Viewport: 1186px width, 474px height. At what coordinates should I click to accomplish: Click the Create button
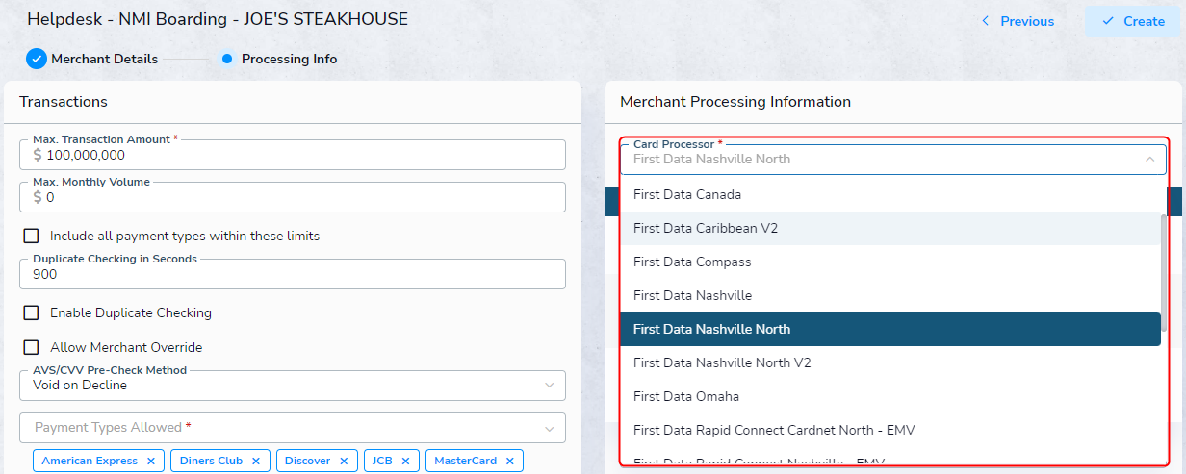coord(1132,21)
